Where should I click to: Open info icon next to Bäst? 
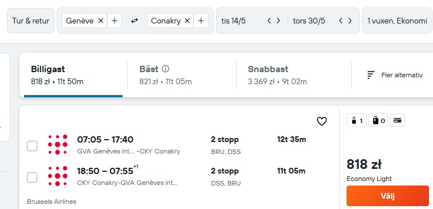(166, 69)
